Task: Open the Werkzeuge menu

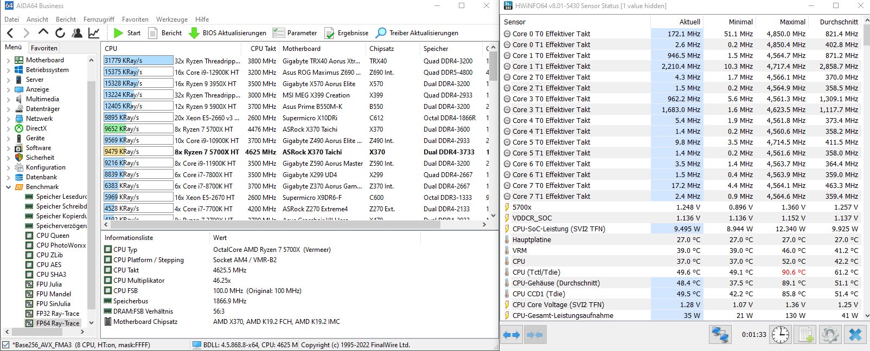Action: [x=172, y=19]
